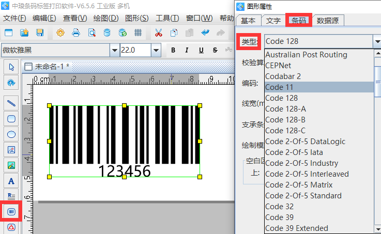Toggle bold text formatting
This screenshot has height=234, width=381.
click(x=173, y=50)
